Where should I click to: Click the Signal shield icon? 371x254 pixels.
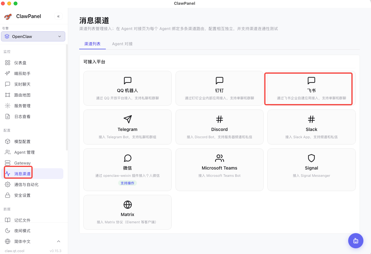(x=311, y=158)
